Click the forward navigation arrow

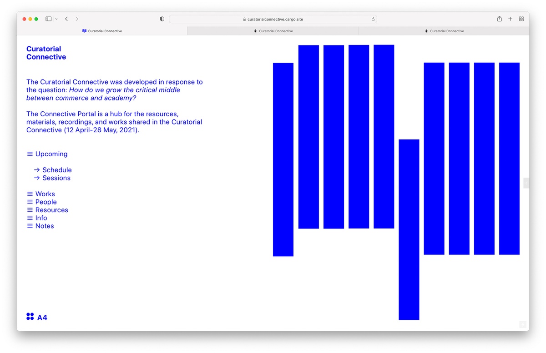tap(77, 19)
